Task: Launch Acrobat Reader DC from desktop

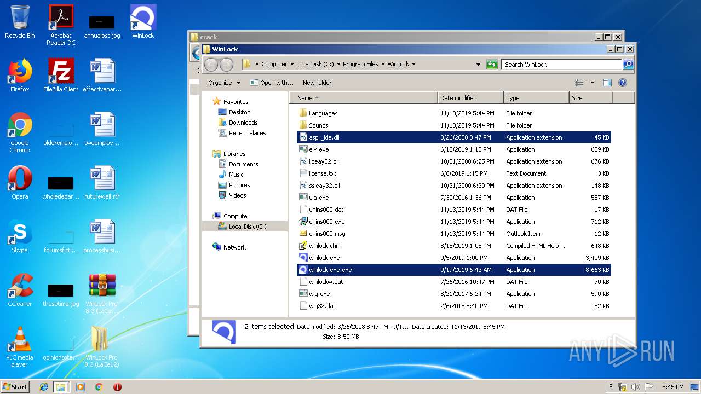Action: click(61, 25)
